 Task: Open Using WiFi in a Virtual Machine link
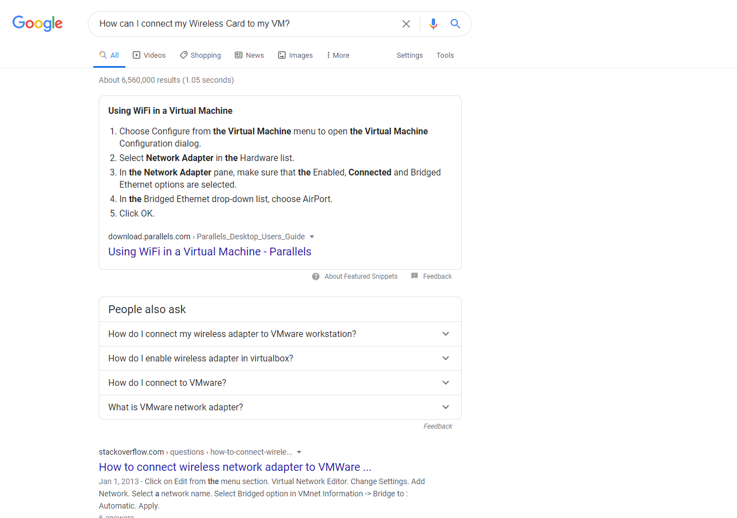[210, 252]
